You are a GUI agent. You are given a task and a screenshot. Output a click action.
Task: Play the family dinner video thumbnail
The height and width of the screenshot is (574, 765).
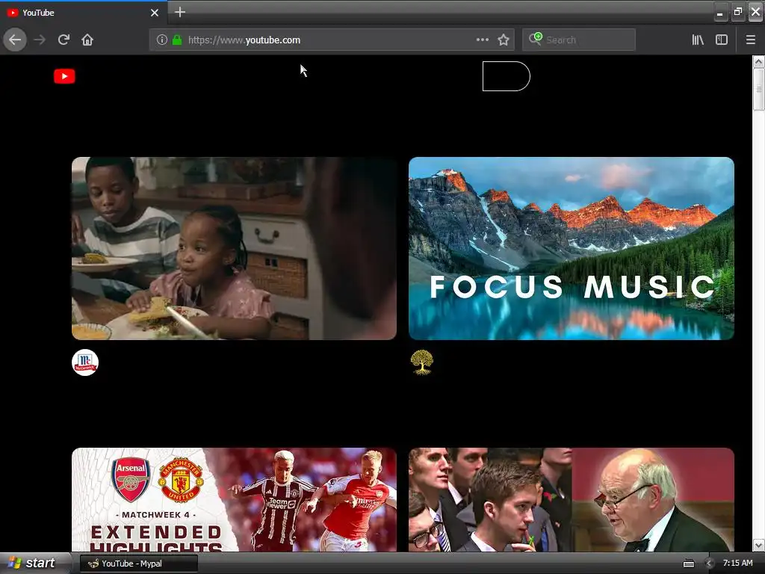[x=234, y=248]
